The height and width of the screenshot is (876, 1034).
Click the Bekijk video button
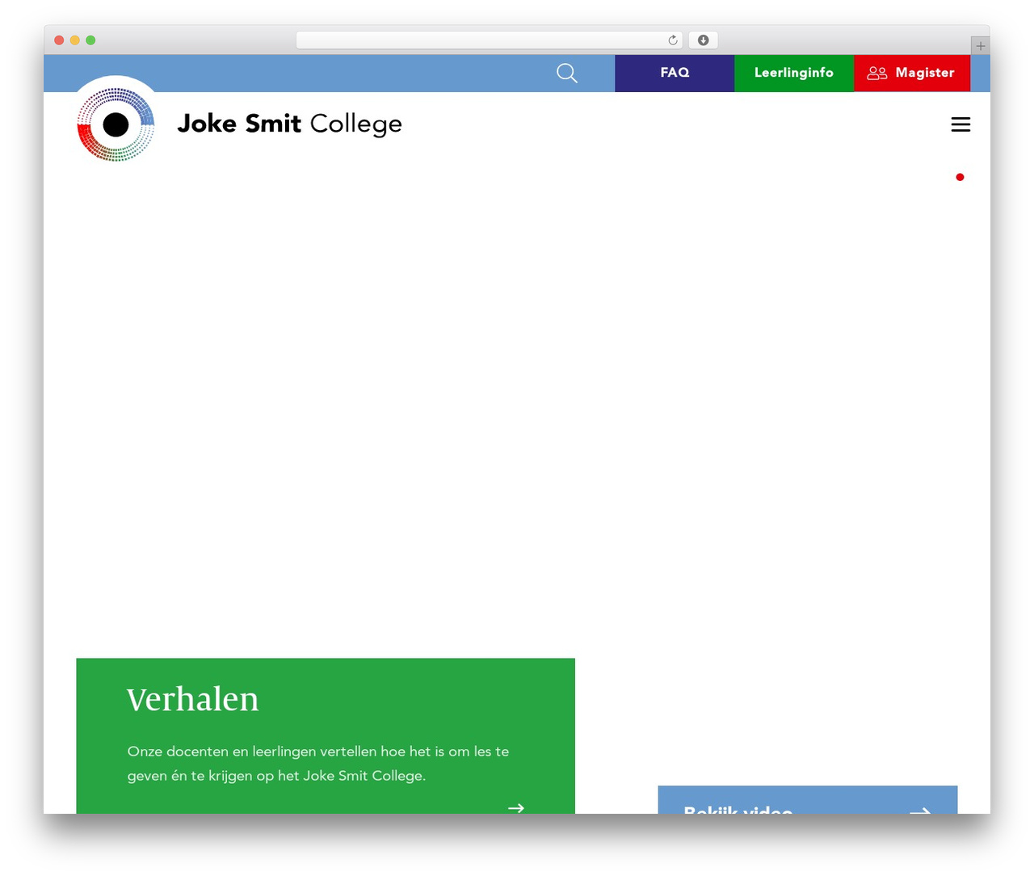(x=808, y=800)
